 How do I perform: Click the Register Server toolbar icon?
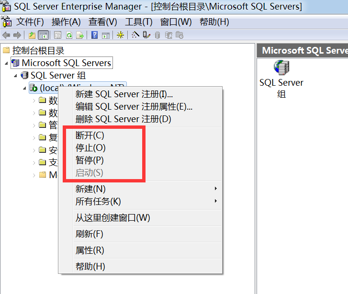146,35
